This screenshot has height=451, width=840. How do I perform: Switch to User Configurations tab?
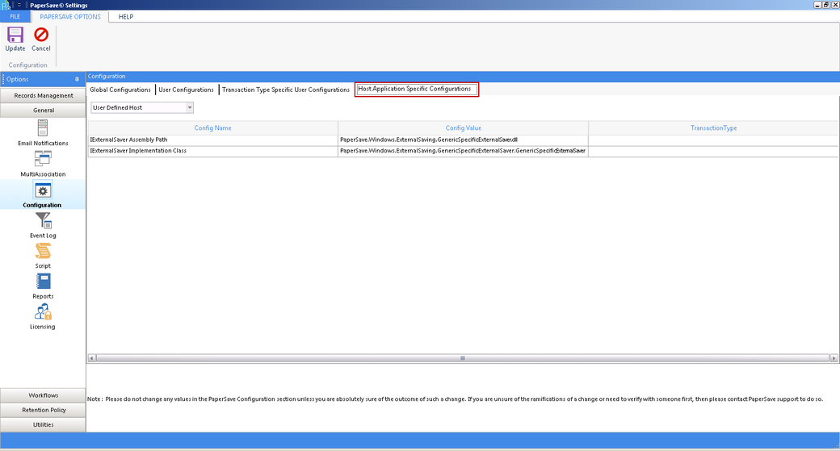click(x=187, y=90)
